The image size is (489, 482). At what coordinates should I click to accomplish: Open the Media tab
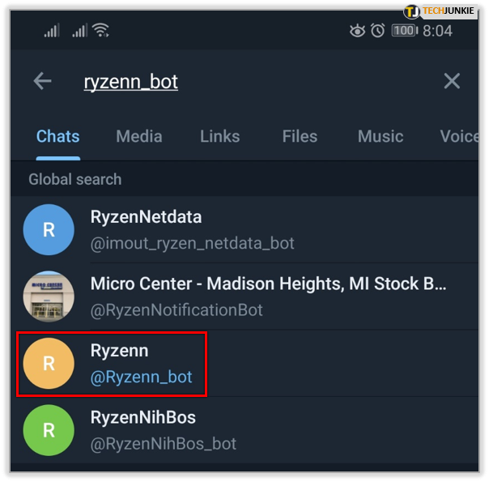(x=138, y=136)
